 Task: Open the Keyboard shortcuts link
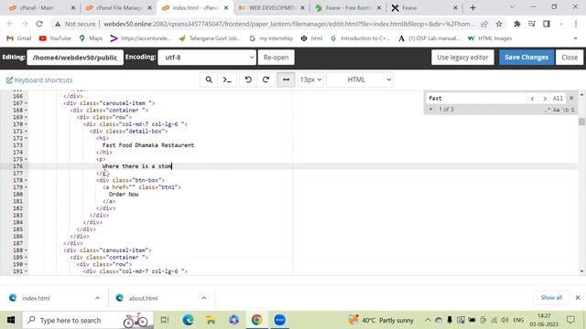[x=39, y=80]
